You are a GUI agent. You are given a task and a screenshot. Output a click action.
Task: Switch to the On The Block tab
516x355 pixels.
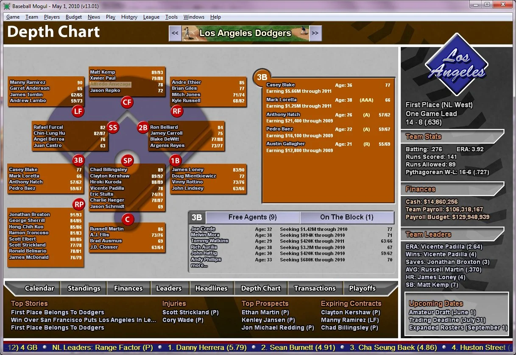click(x=347, y=217)
